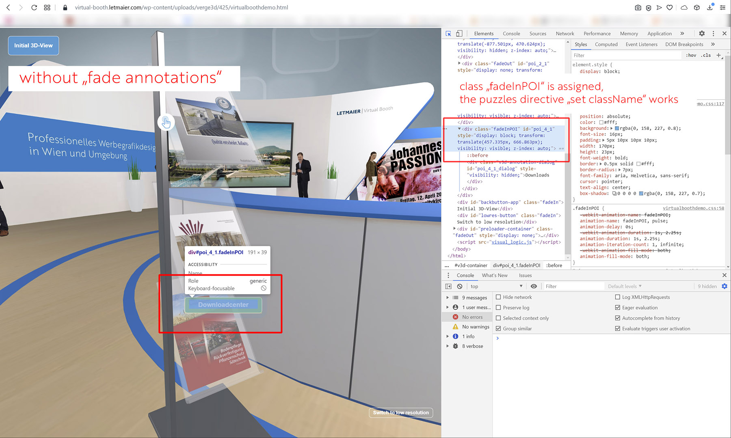Check Selected context only
This screenshot has height=438, width=731.
(498, 318)
